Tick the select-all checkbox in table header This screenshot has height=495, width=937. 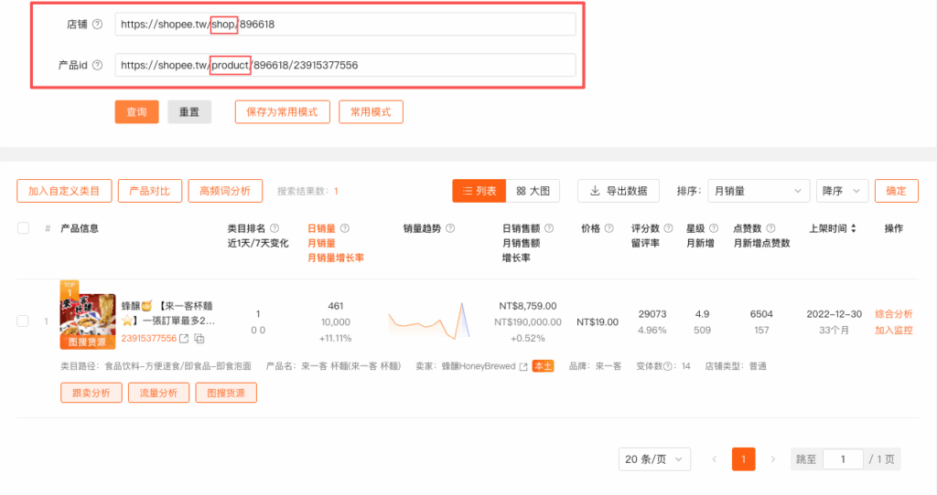point(23,228)
